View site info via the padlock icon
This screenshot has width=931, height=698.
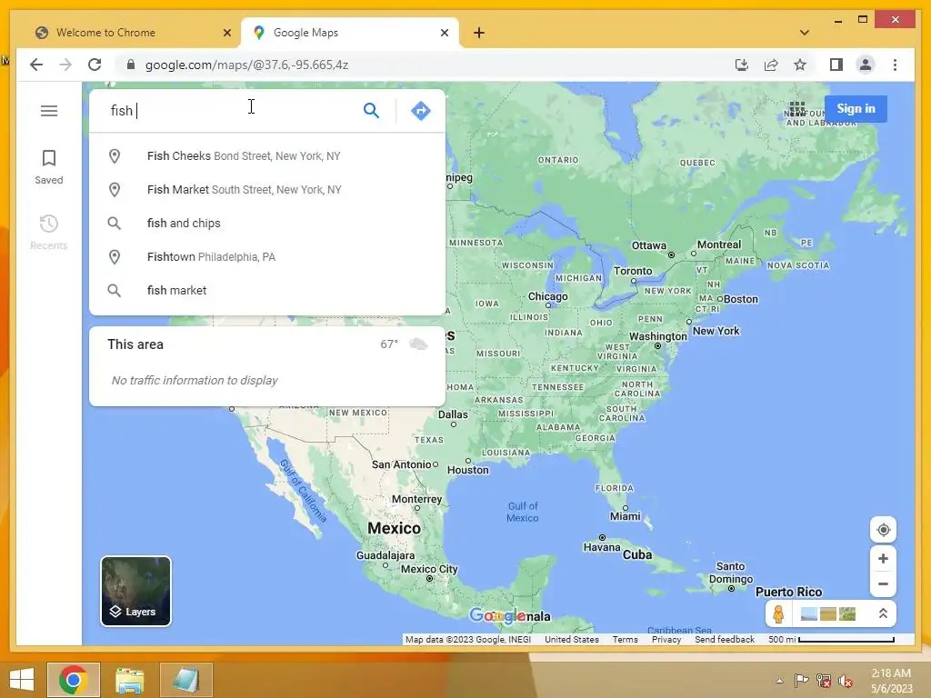point(131,65)
